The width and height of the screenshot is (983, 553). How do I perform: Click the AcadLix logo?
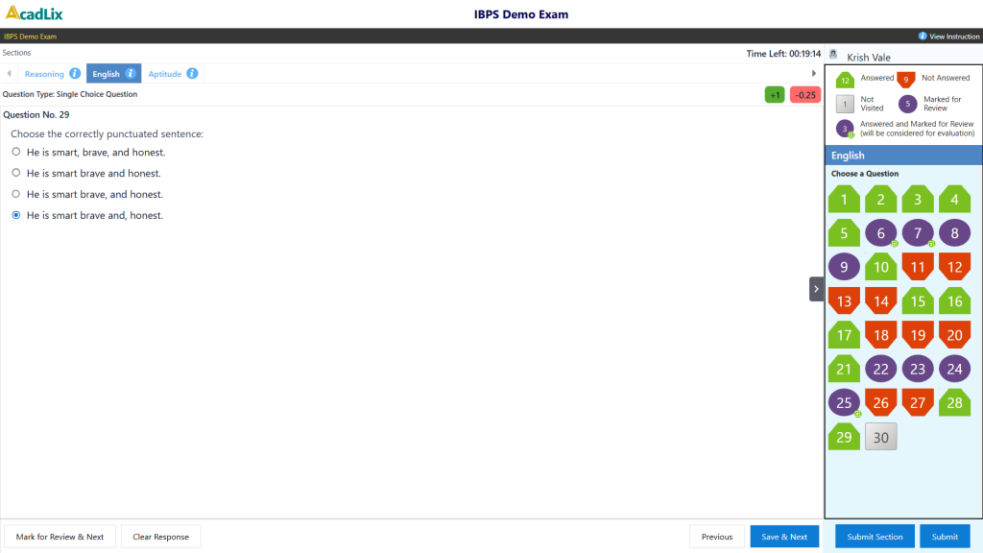[x=34, y=13]
